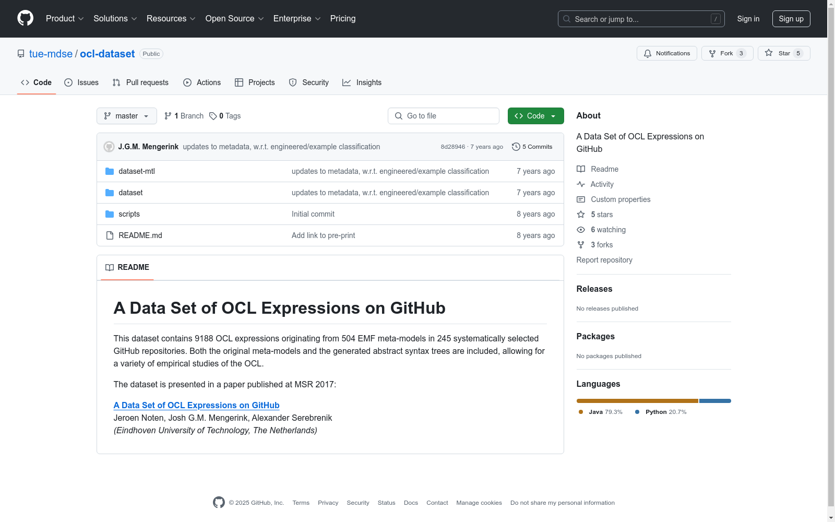The image size is (835, 522).
Task: Open the Projects tab
Action: (x=255, y=82)
